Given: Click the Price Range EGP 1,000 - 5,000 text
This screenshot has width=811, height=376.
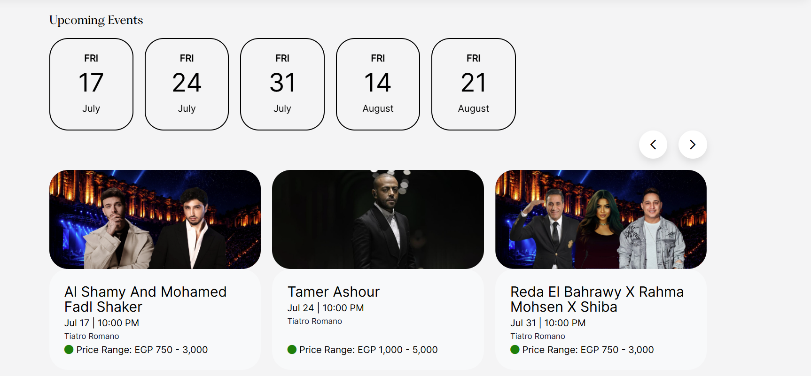Looking at the screenshot, I should [x=368, y=350].
